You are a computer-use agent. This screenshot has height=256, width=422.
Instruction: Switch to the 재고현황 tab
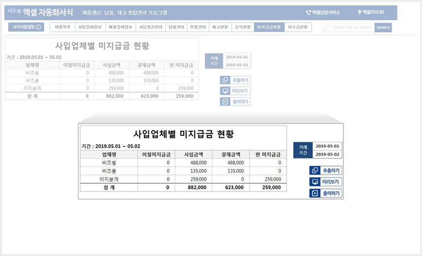point(220,27)
